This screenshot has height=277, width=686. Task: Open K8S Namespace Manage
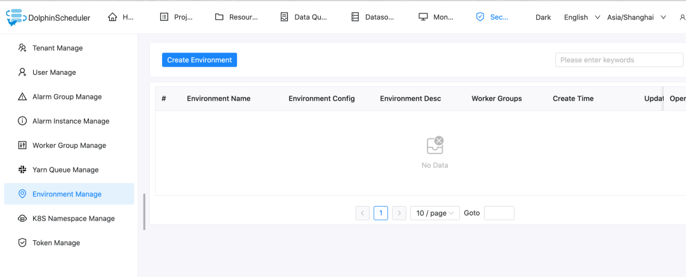(69, 219)
